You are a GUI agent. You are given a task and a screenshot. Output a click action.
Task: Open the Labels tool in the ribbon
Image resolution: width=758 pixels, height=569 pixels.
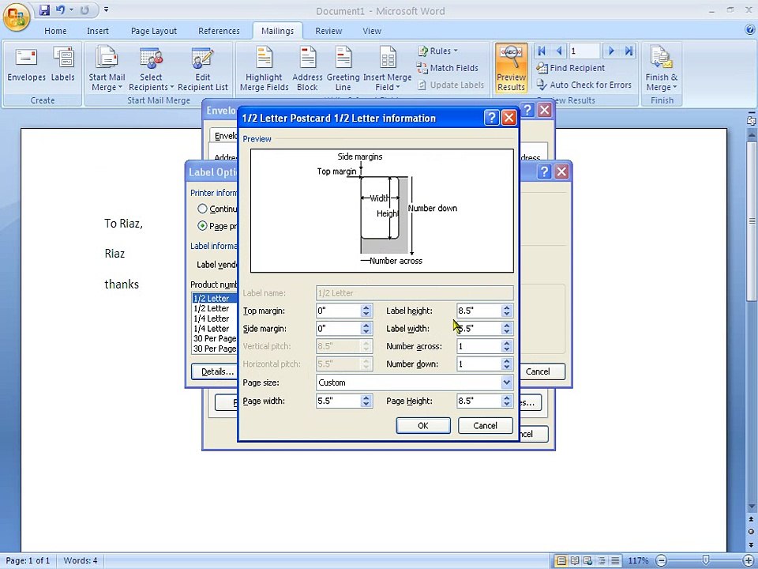click(63, 66)
